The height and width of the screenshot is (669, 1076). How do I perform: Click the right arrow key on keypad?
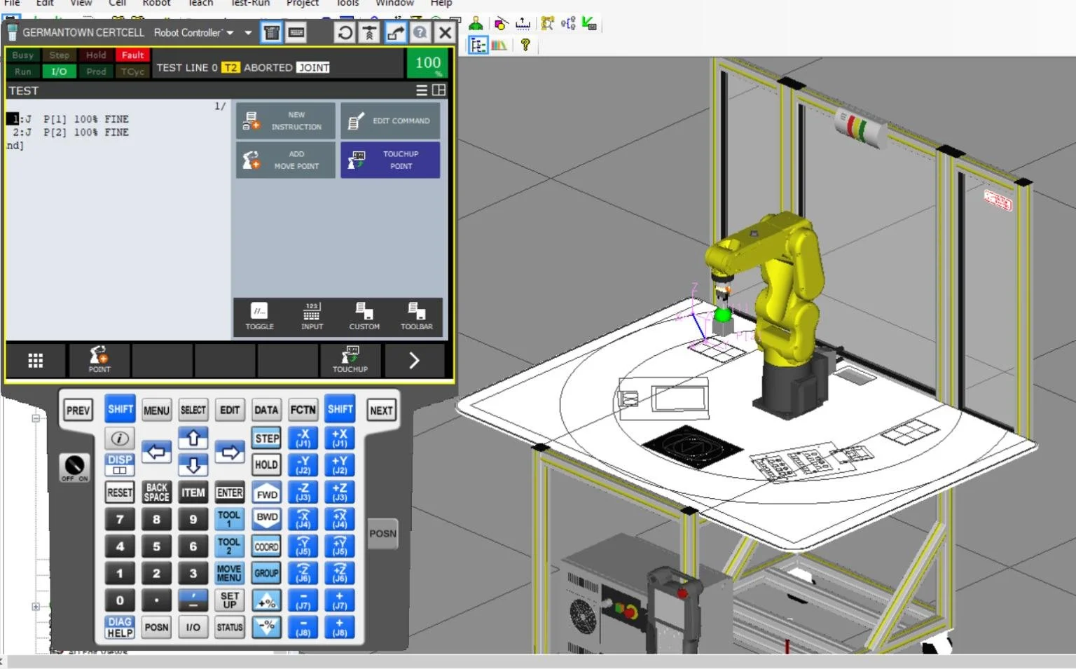(230, 452)
